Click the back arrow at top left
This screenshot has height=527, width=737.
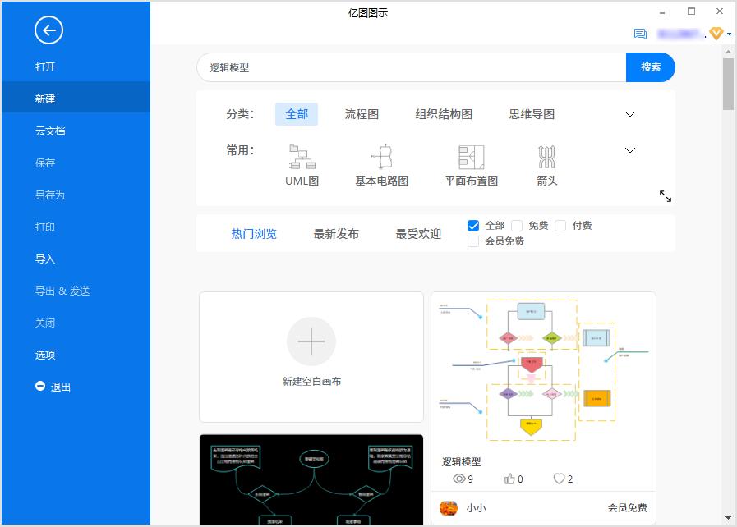48,30
